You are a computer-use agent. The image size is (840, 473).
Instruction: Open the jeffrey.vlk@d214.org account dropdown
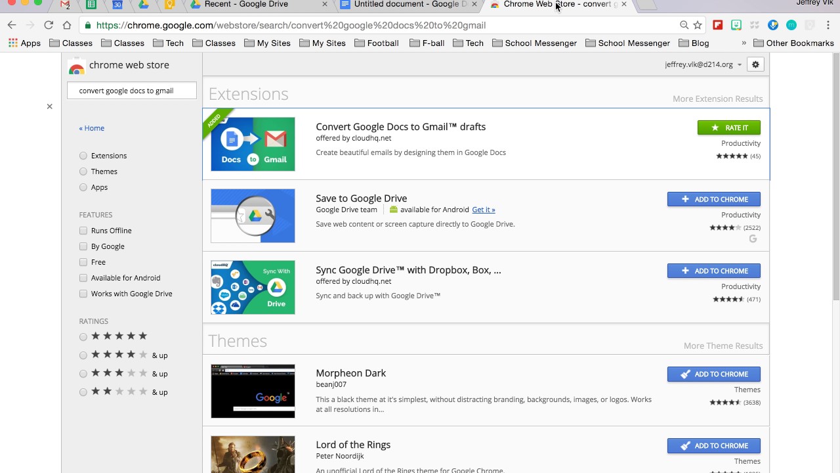tap(703, 64)
